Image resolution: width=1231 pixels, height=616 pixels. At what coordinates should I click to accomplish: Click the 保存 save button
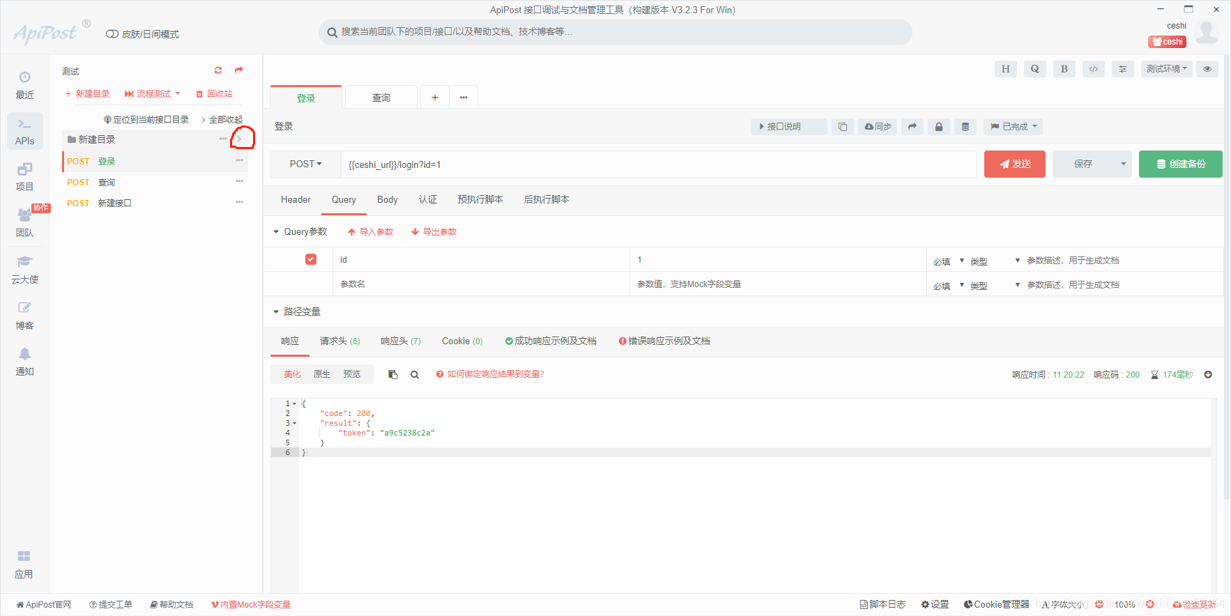1083,164
